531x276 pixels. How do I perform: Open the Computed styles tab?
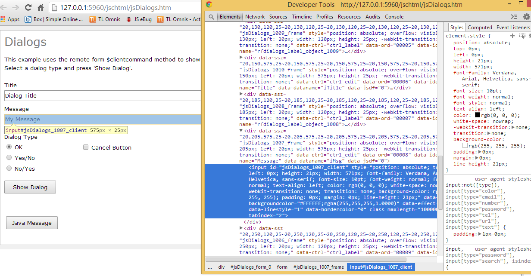pos(480,27)
